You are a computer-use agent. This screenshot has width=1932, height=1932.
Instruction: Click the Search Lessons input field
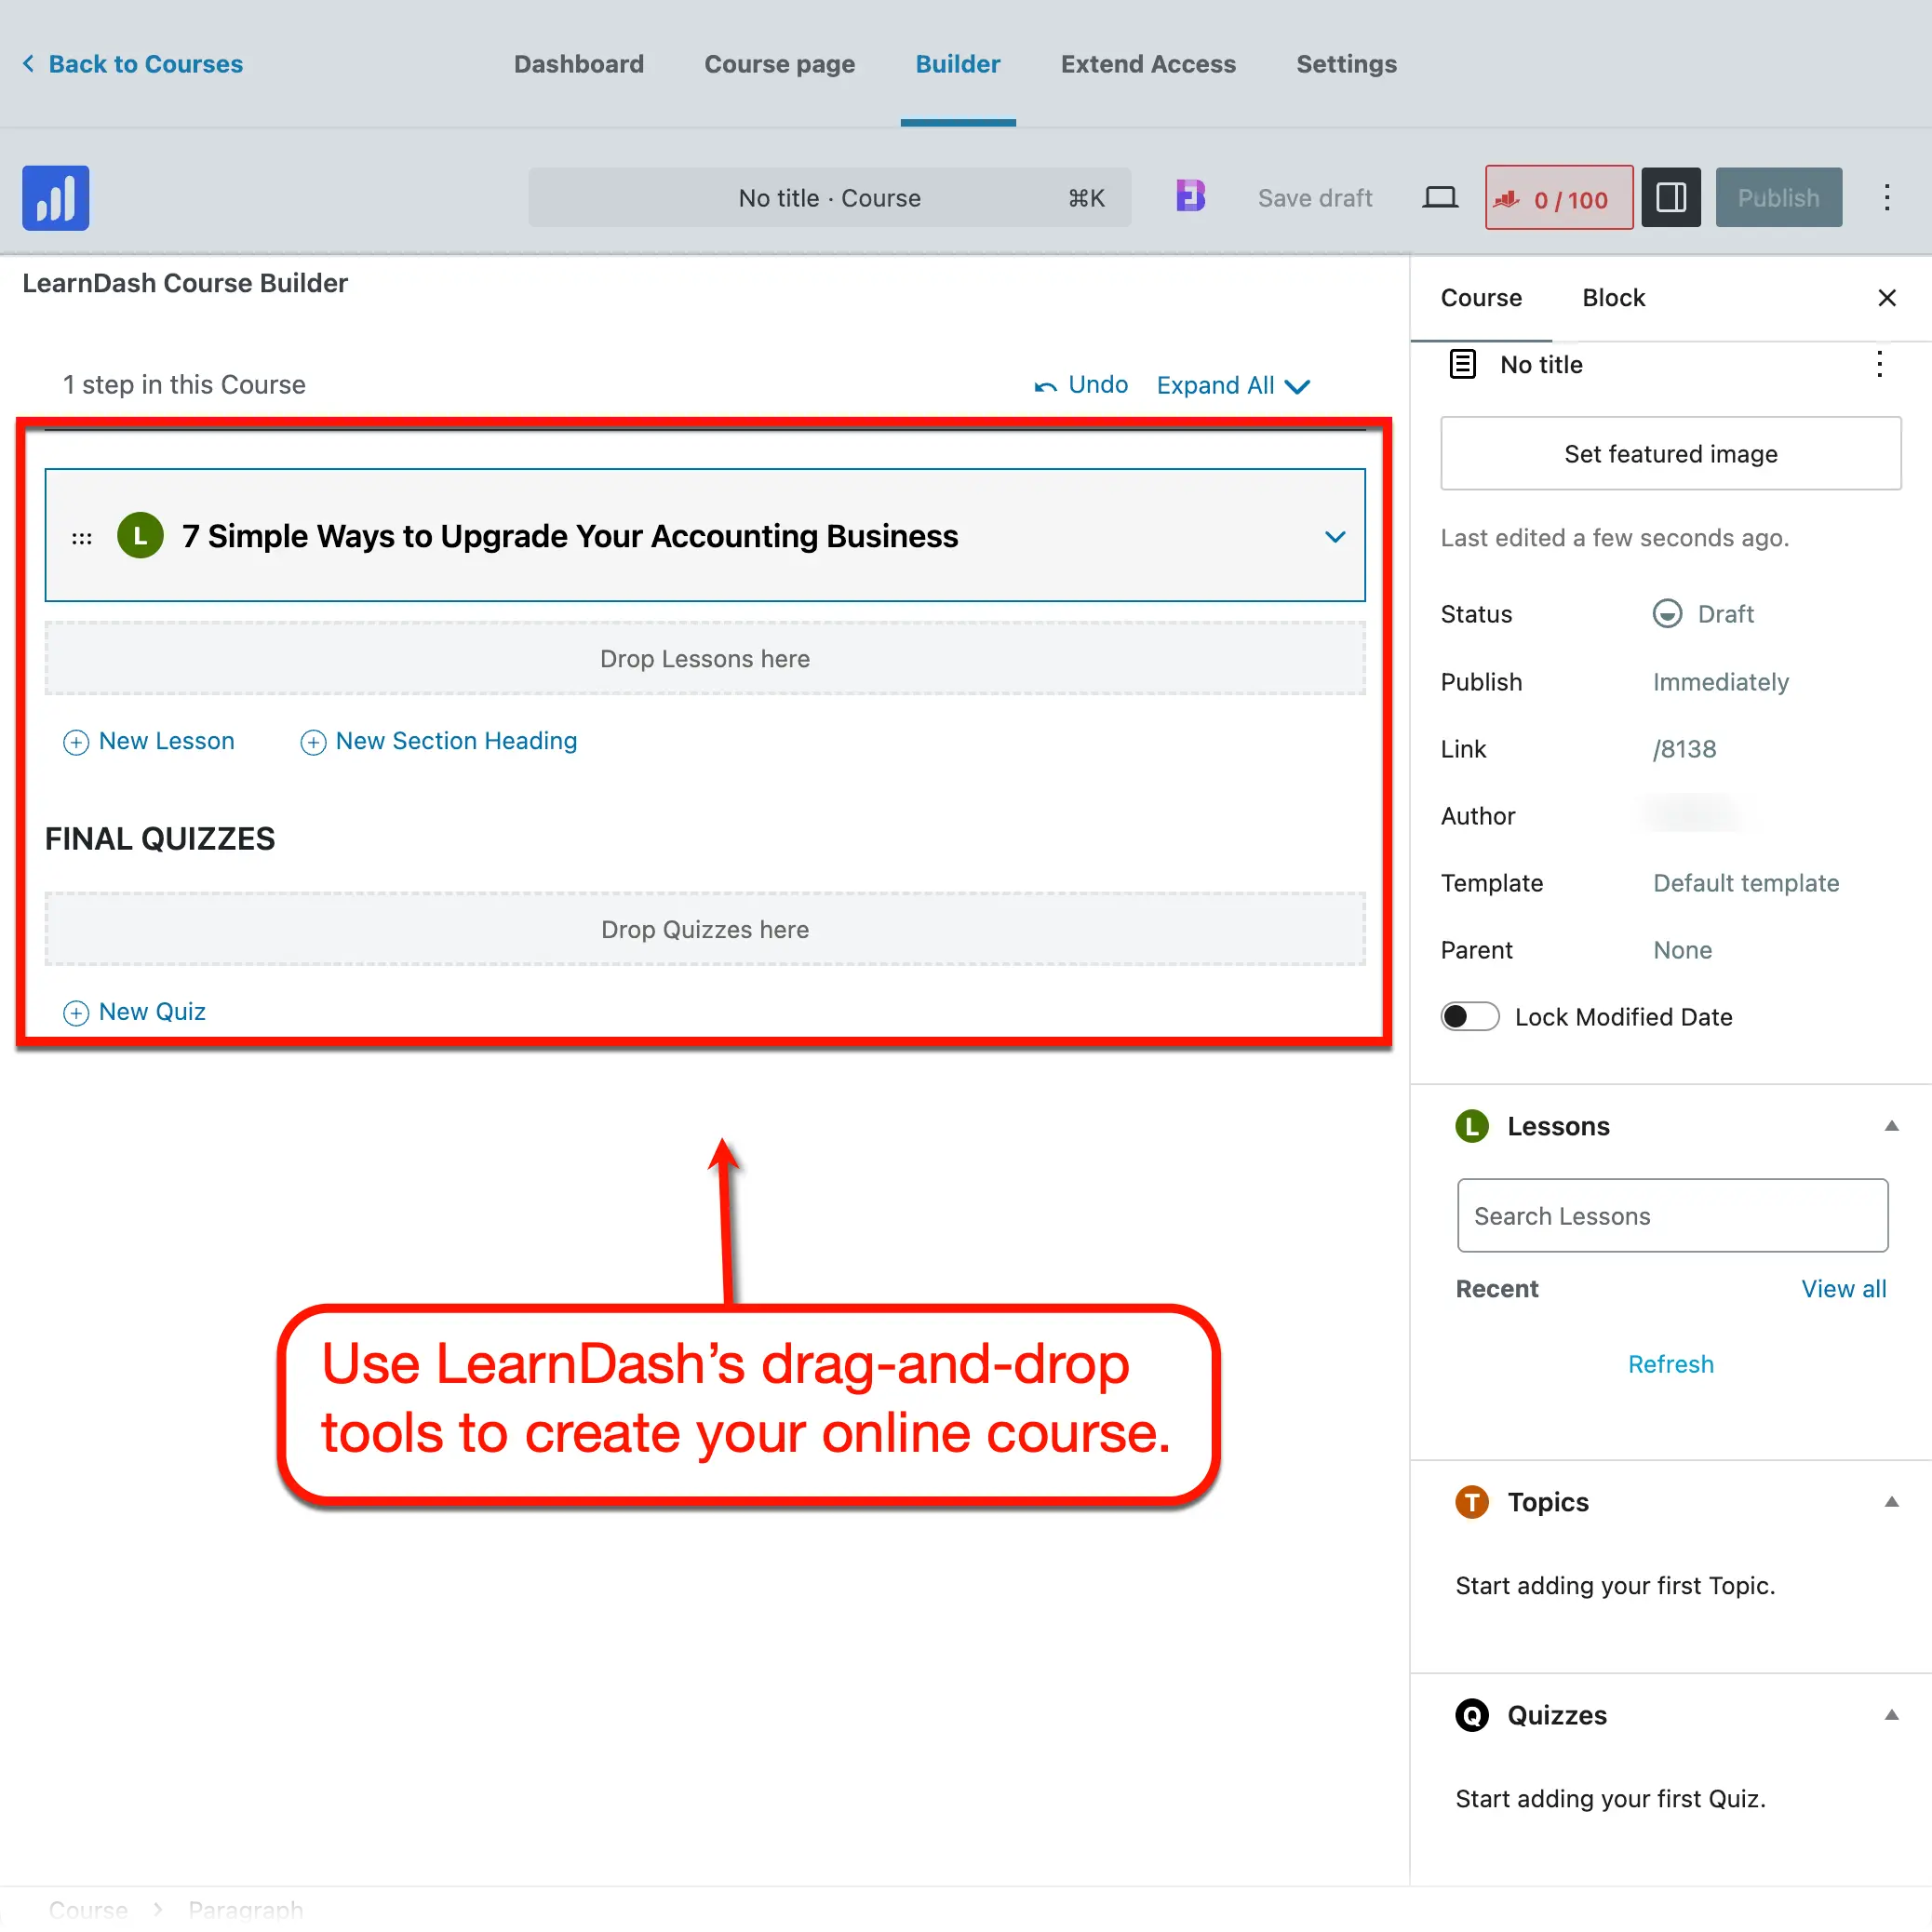pos(1672,1216)
